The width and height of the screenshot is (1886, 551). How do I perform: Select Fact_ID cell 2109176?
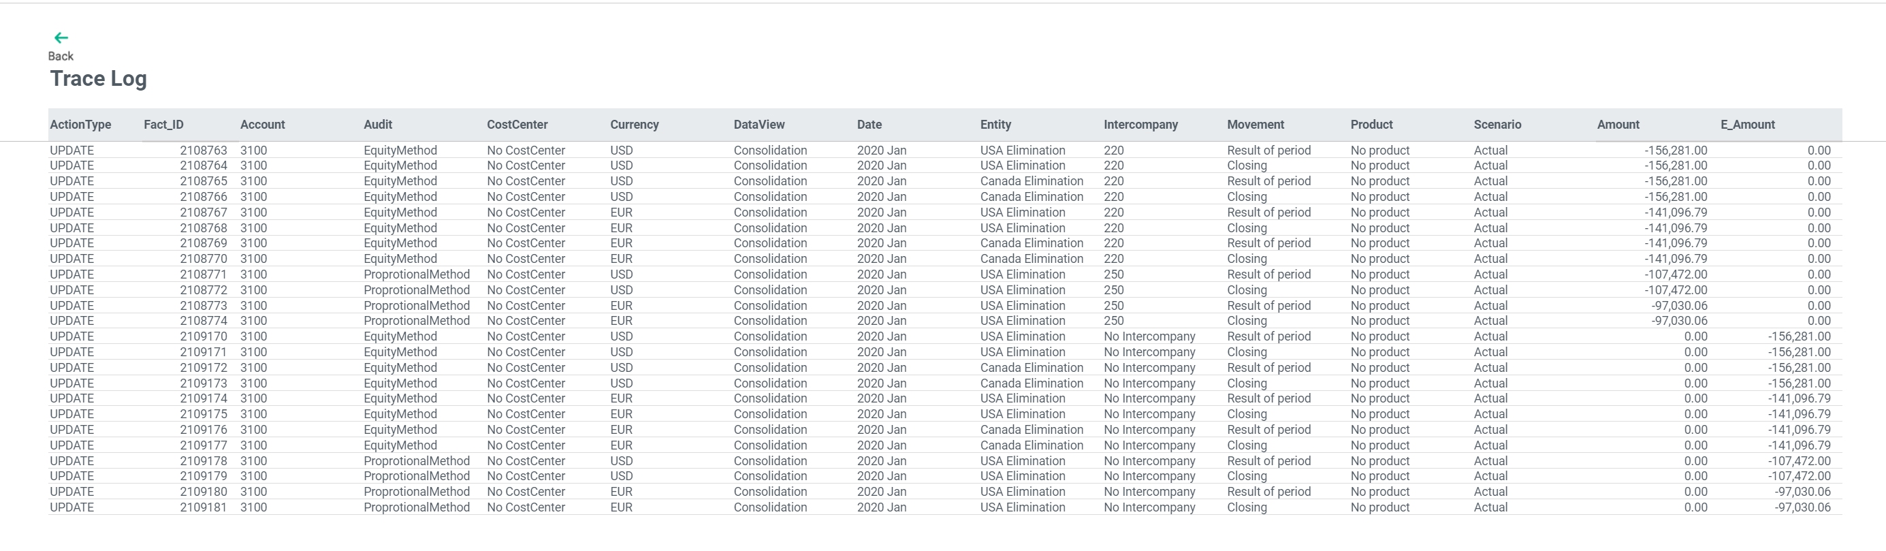[x=204, y=429]
